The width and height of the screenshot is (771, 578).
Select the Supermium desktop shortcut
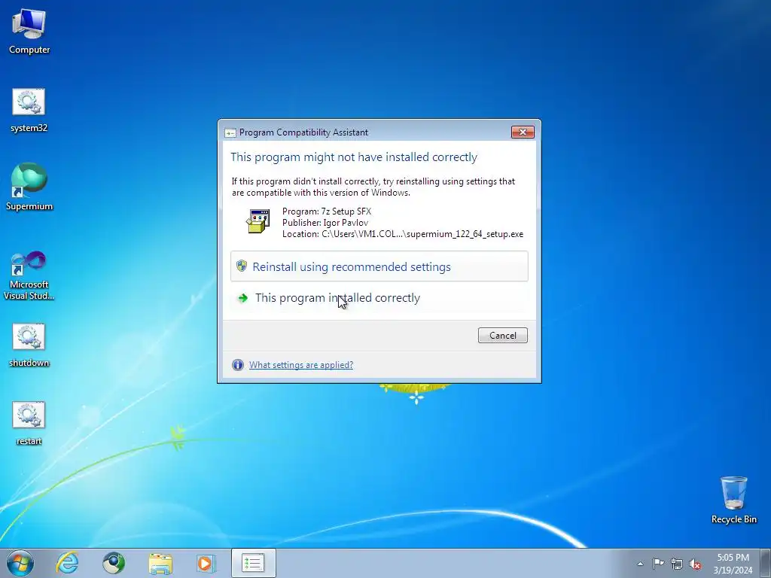(x=29, y=187)
